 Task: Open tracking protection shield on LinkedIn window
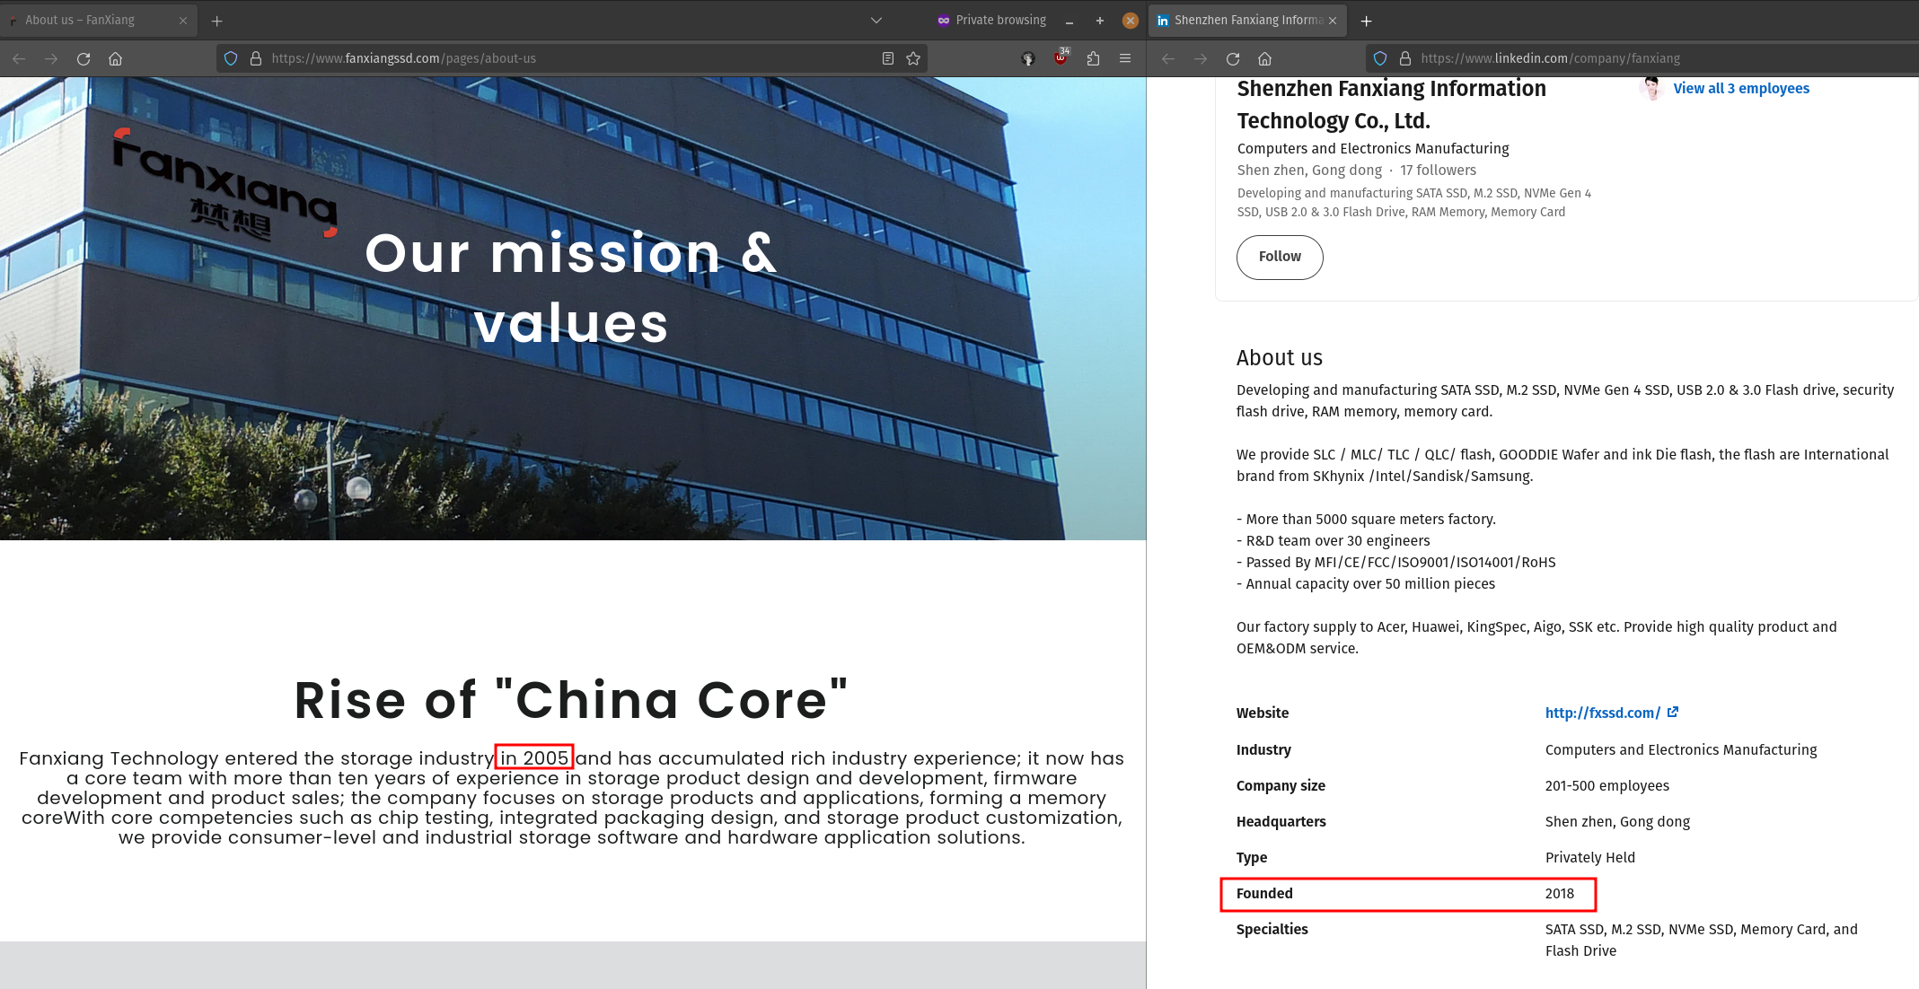point(1380,58)
